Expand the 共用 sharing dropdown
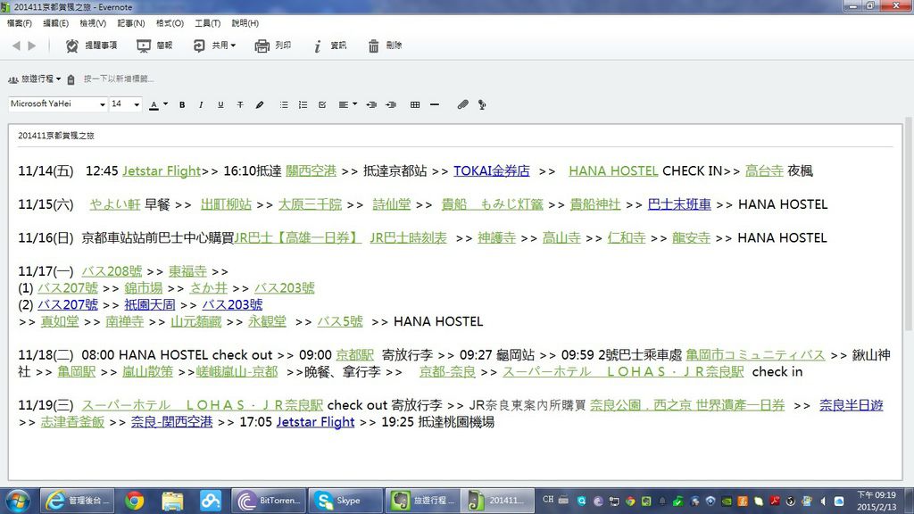The image size is (914, 514). pyautogui.click(x=219, y=46)
